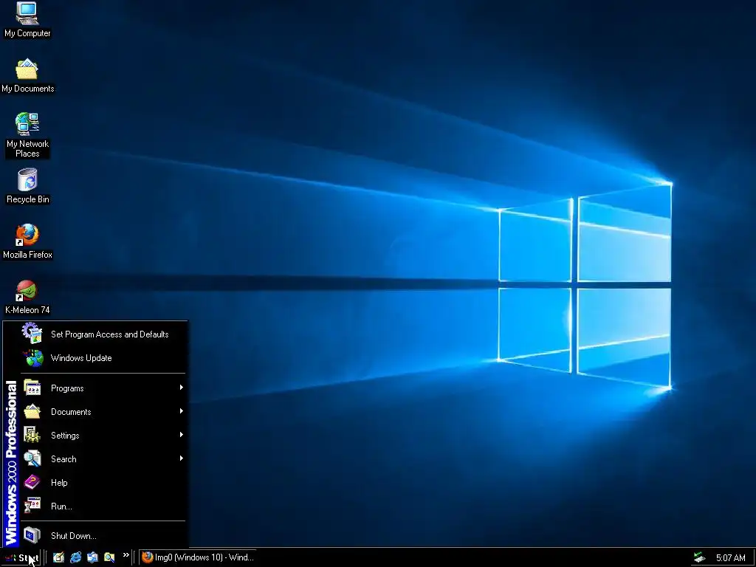Expand hidden Quick Launch items with the chevron
756x567 pixels.
[126, 555]
